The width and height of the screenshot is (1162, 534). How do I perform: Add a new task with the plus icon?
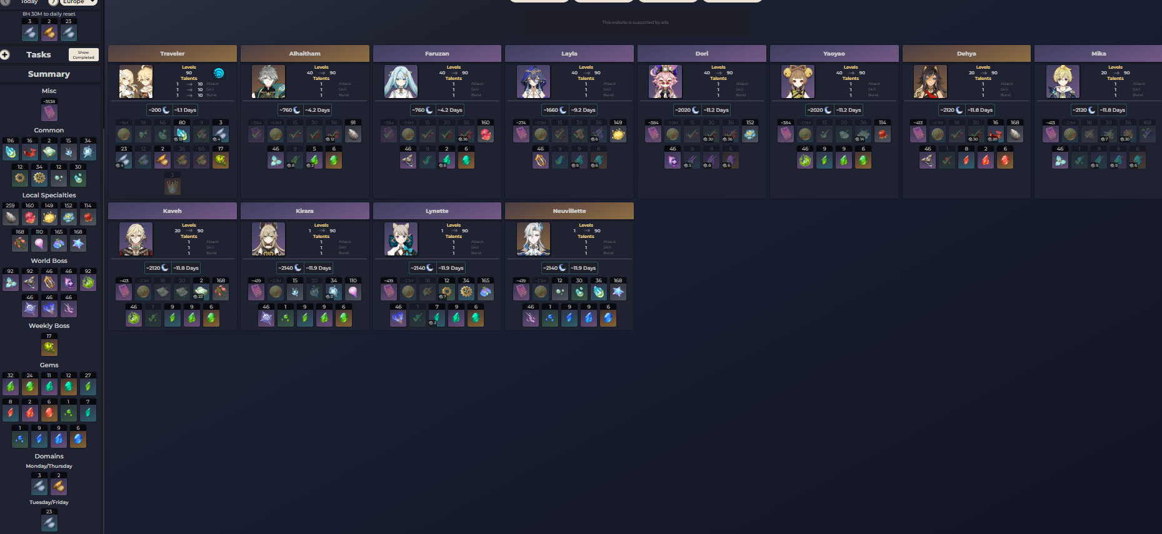5,54
